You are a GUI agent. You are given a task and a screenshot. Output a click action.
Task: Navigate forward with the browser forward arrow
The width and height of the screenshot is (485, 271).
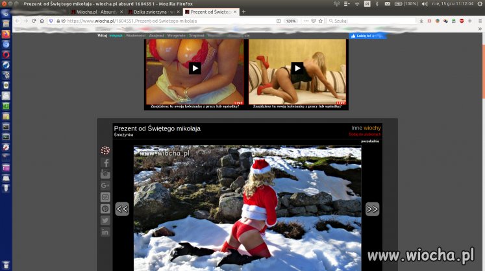click(x=26, y=21)
